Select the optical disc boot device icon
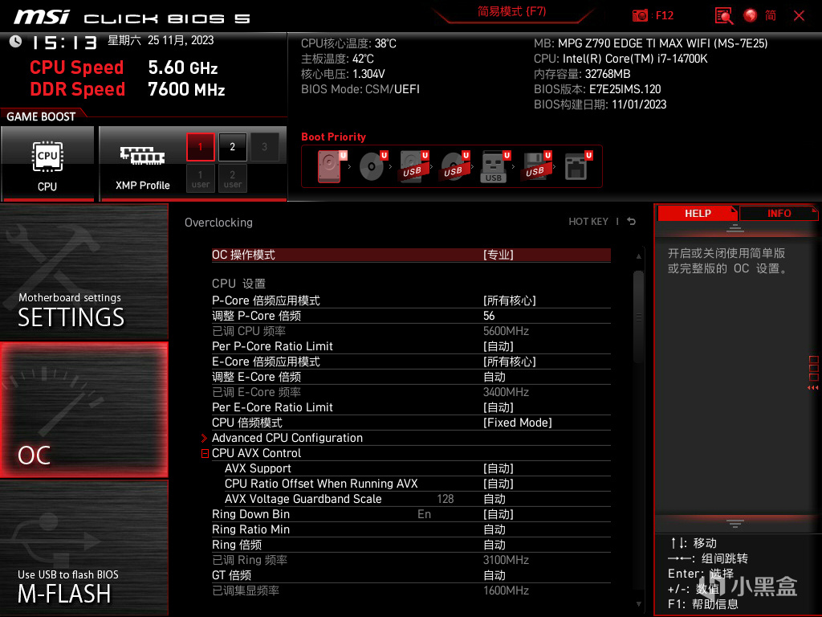The width and height of the screenshot is (822, 617). point(372,166)
